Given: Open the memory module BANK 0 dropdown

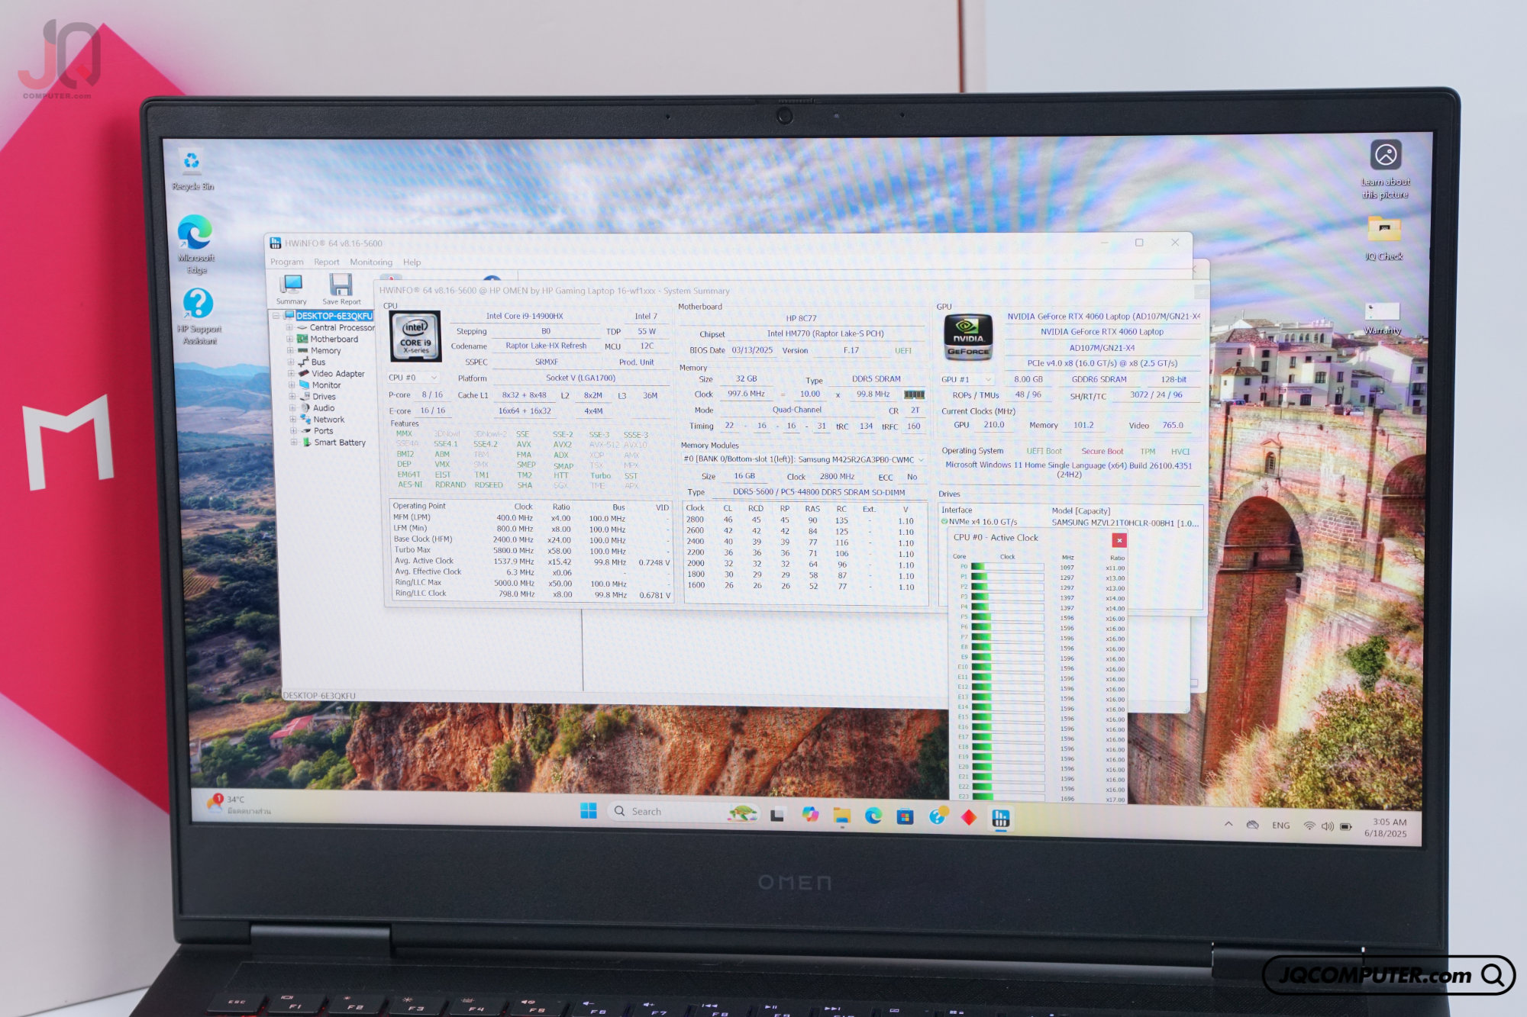Looking at the screenshot, I should [803, 459].
